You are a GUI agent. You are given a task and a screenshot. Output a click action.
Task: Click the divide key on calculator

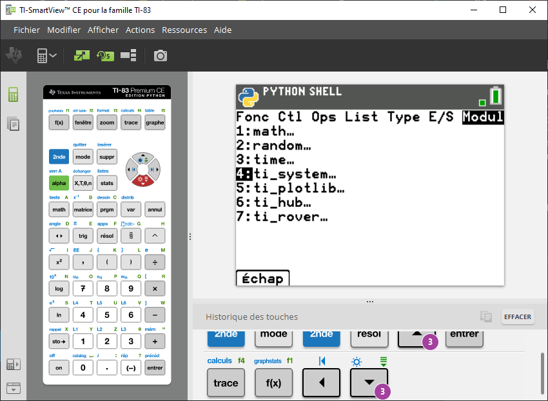pos(155,262)
